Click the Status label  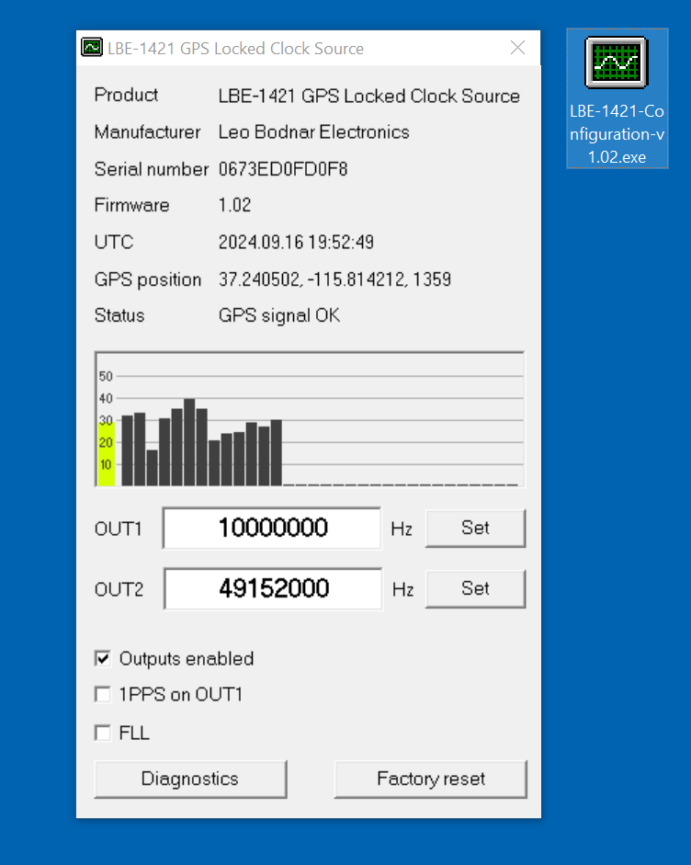tap(119, 315)
